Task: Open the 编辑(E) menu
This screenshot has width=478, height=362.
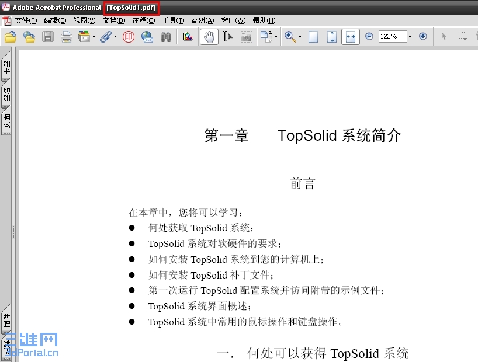Action: tap(55, 20)
